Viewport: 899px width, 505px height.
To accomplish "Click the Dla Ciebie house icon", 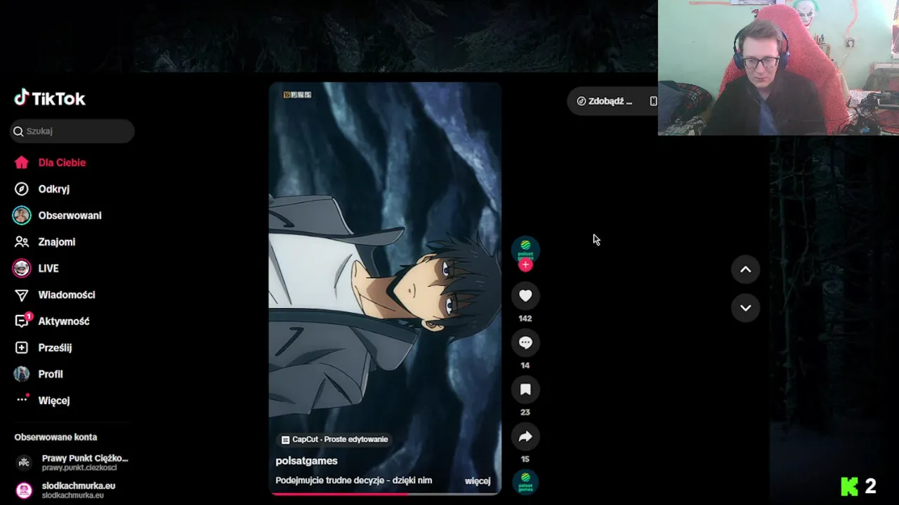I will point(22,163).
